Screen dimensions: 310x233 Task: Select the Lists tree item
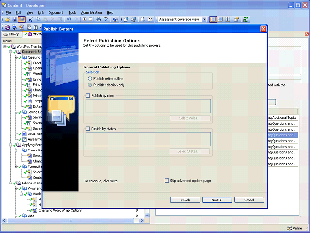[31, 216]
